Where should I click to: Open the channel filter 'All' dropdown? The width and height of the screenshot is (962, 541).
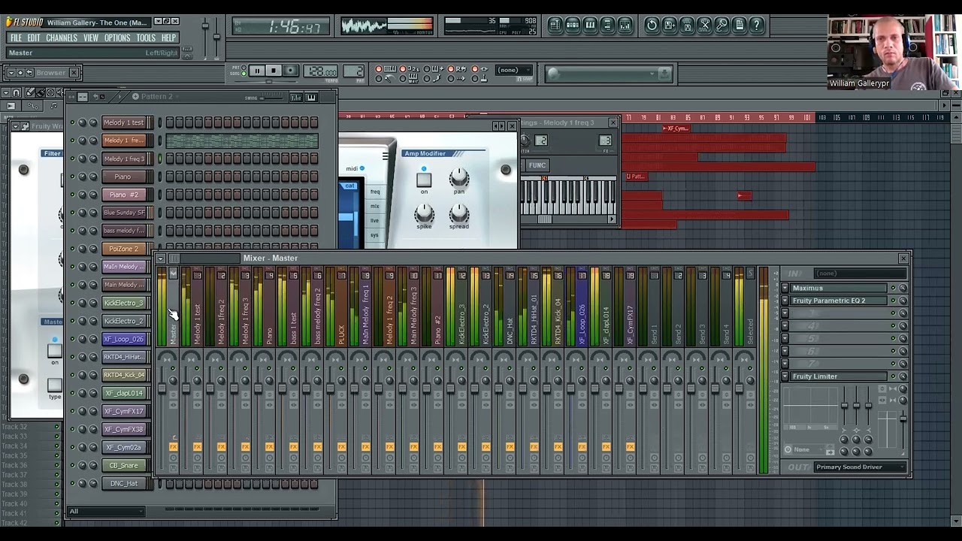point(106,512)
